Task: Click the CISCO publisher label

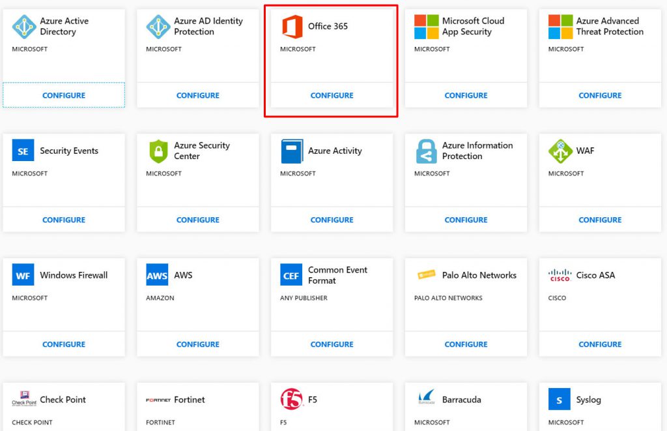Action: [557, 298]
